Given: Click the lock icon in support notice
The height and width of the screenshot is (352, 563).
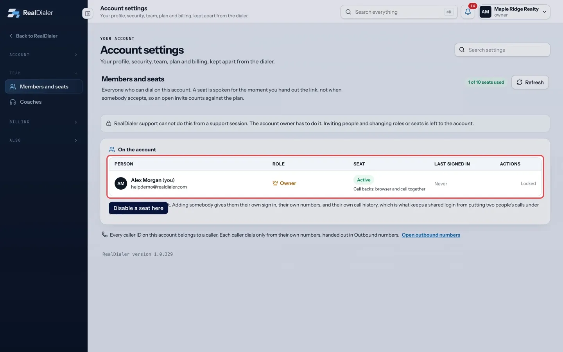Looking at the screenshot, I should 109,123.
